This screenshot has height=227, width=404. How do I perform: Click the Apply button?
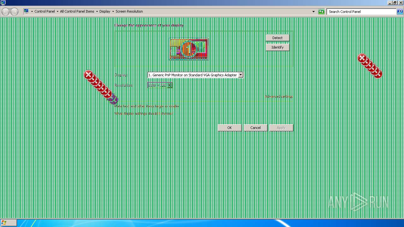point(281,128)
